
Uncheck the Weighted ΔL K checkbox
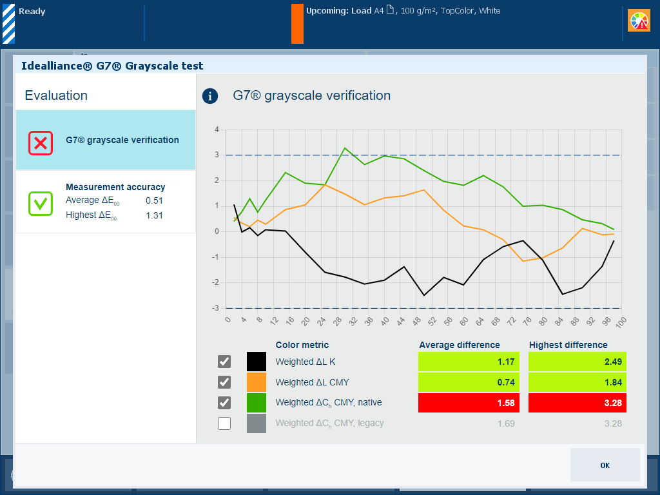[224, 362]
